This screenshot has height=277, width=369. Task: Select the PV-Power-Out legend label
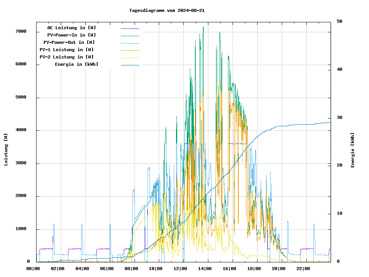pyautogui.click(x=69, y=42)
